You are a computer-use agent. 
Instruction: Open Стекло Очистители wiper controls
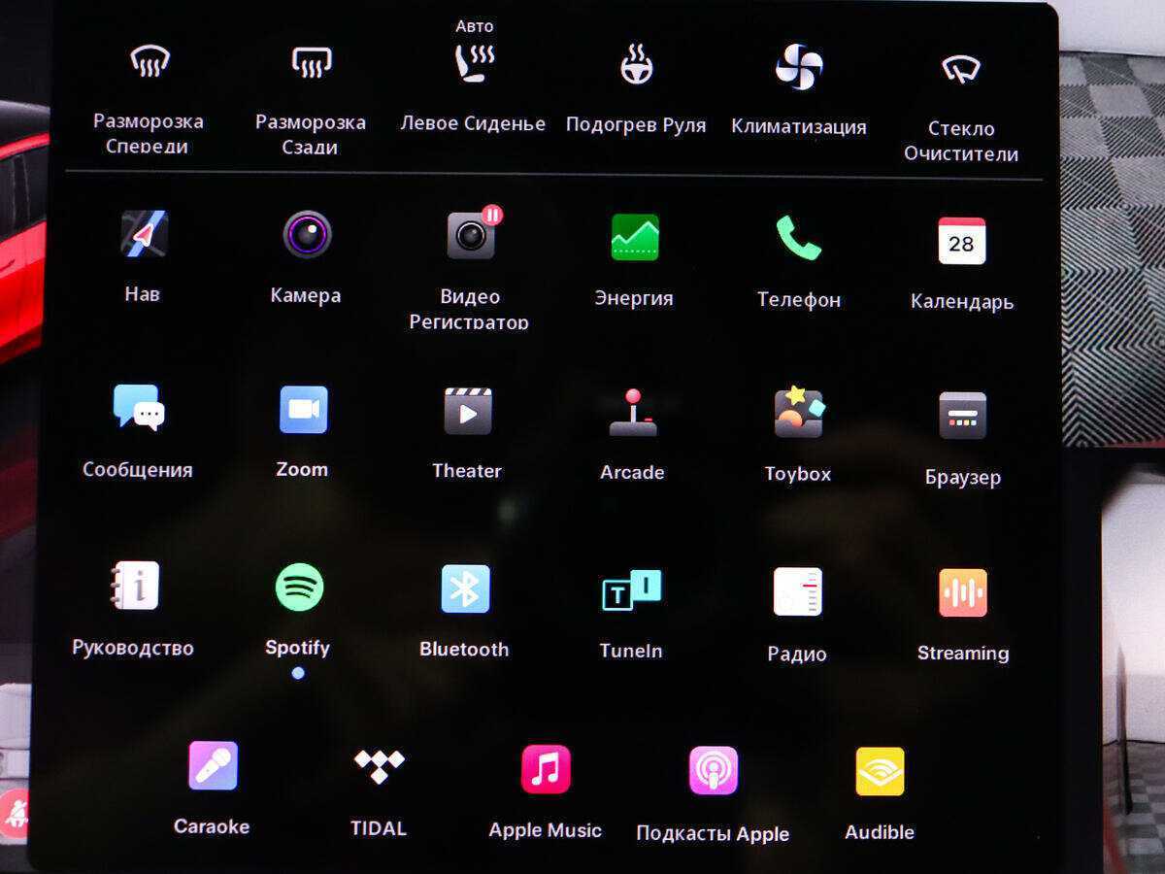tap(961, 69)
